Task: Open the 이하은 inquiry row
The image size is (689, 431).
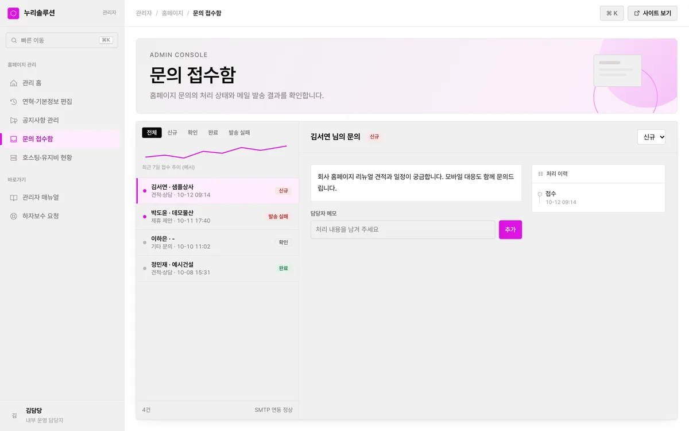Action: click(218, 243)
